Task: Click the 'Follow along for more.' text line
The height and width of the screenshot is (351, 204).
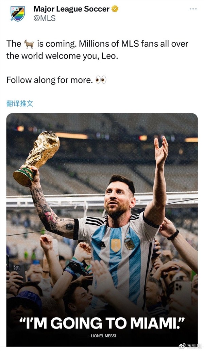Action: pos(49,80)
